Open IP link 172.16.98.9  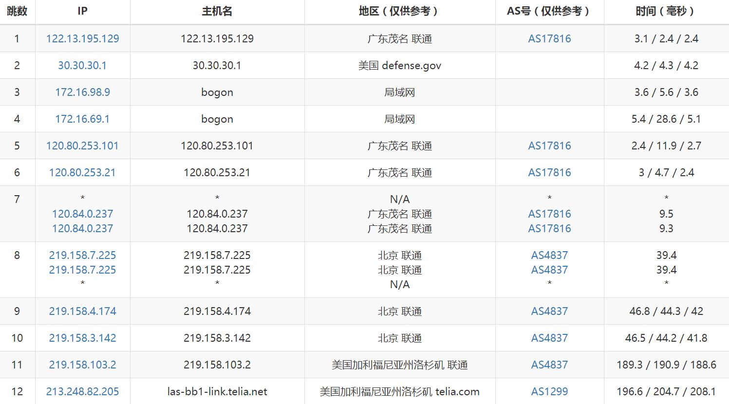tap(82, 92)
